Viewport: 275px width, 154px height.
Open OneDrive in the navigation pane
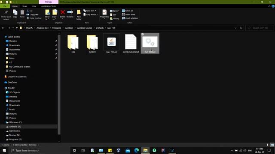click(12, 83)
